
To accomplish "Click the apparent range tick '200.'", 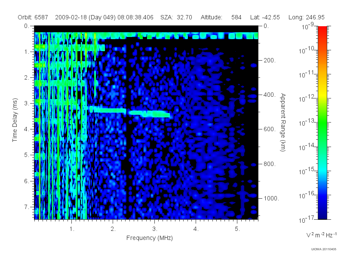I will coord(270,60).
